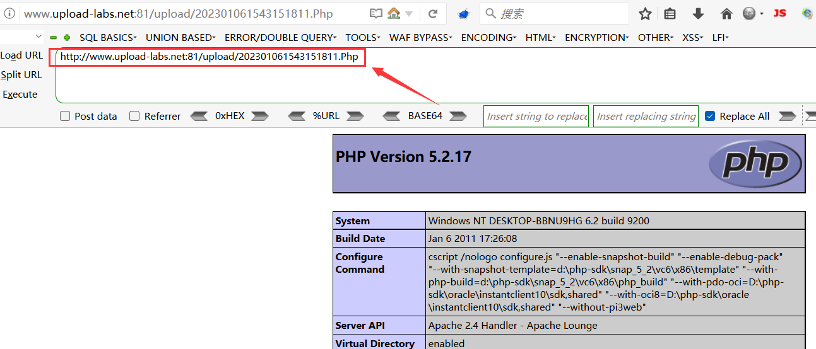Click the left arrow beside BASE64

[392, 116]
